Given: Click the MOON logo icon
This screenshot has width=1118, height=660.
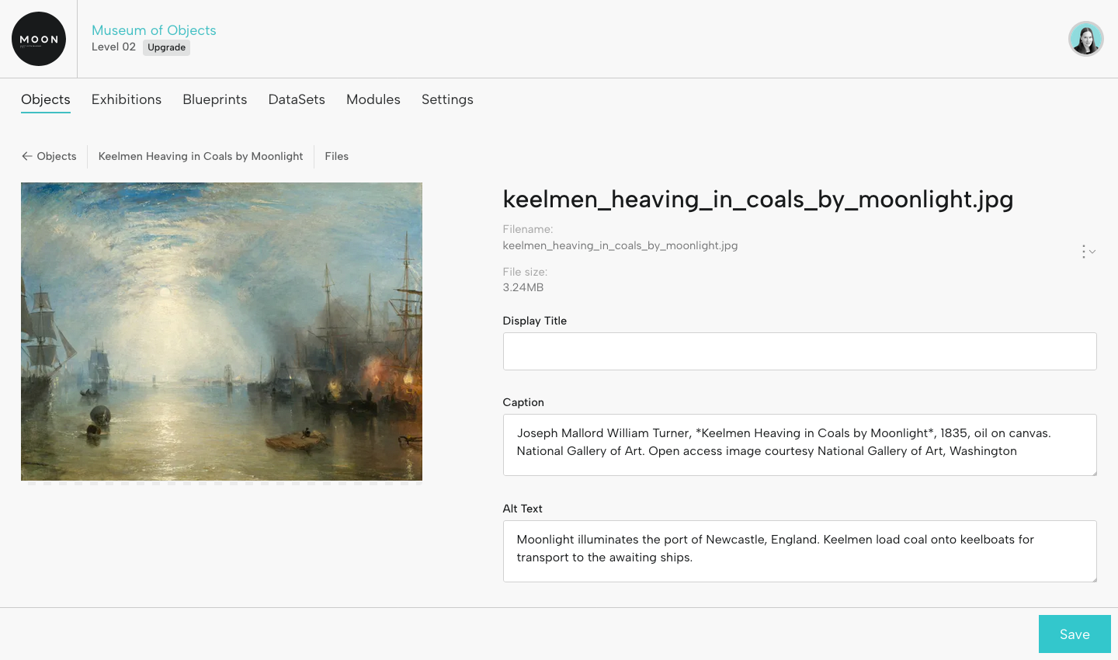Looking at the screenshot, I should pos(39,39).
